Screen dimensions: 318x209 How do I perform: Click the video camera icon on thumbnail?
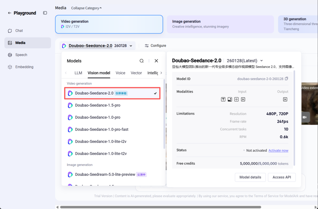305,117
